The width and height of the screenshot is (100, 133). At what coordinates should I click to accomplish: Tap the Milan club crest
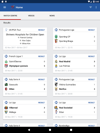[6, 89]
